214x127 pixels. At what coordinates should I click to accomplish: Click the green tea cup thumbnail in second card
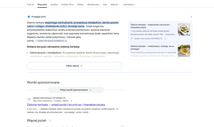point(184,51)
